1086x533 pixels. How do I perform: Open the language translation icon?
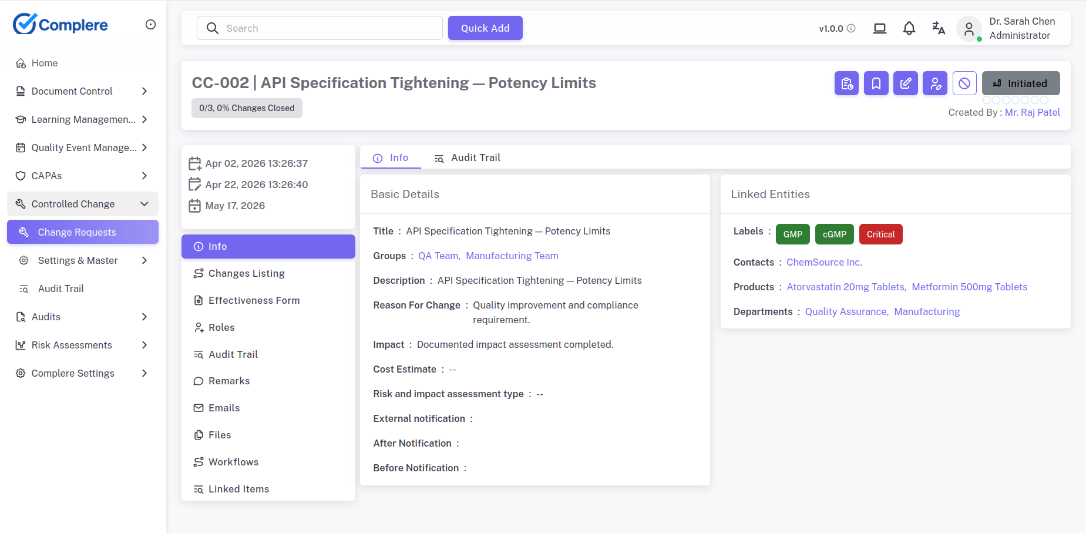tap(938, 28)
